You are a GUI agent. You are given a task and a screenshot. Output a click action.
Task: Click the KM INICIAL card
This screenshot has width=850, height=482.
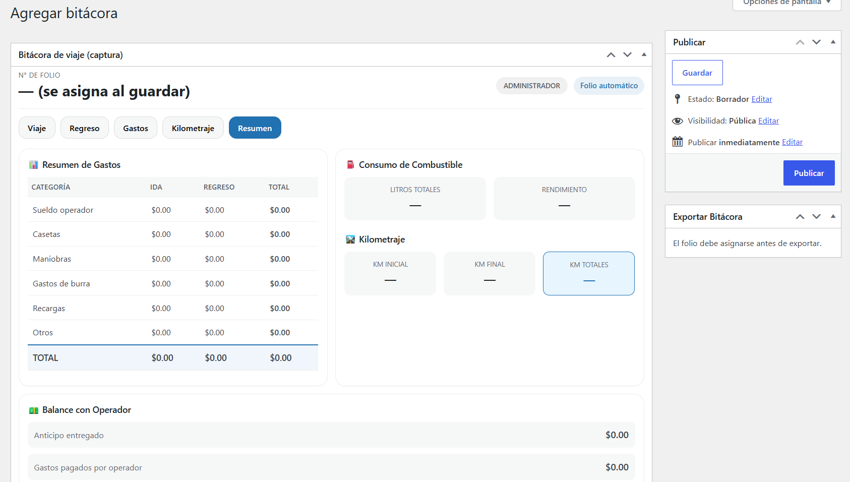pos(390,273)
